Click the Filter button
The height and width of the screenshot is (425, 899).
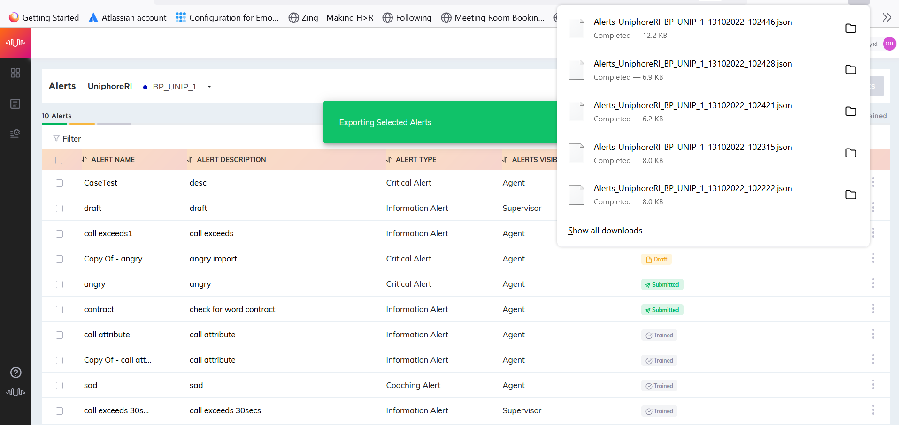pyautogui.click(x=67, y=139)
